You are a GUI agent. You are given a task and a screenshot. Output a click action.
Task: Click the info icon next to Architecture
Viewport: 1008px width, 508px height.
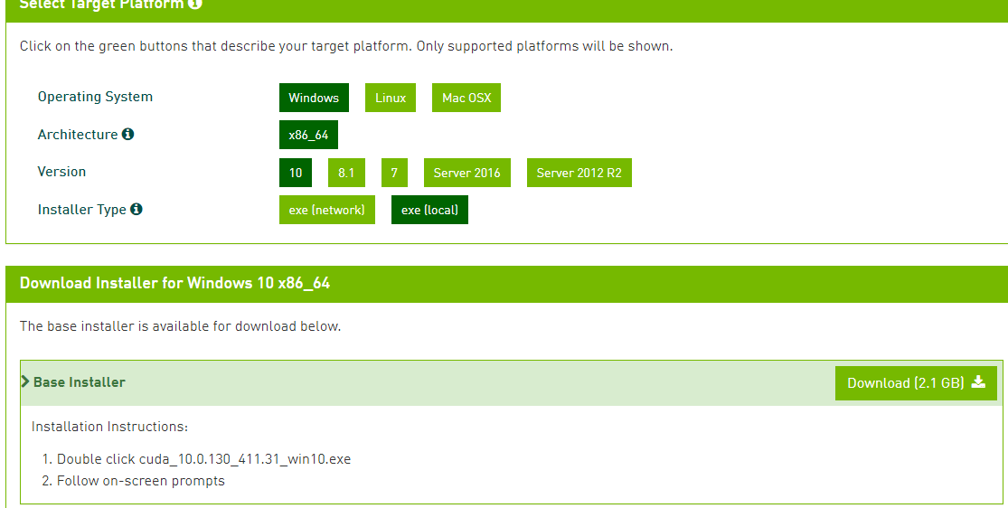pos(127,135)
